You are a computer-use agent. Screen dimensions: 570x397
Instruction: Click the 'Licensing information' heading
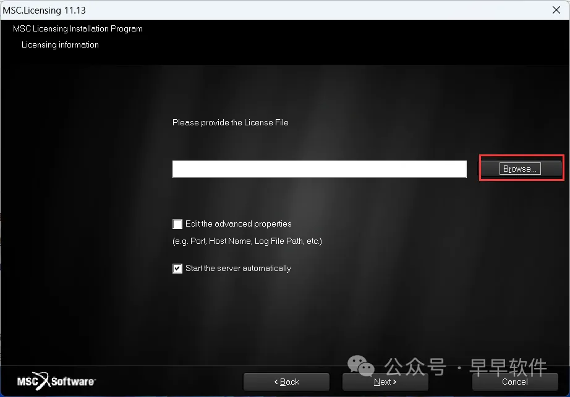tap(60, 44)
